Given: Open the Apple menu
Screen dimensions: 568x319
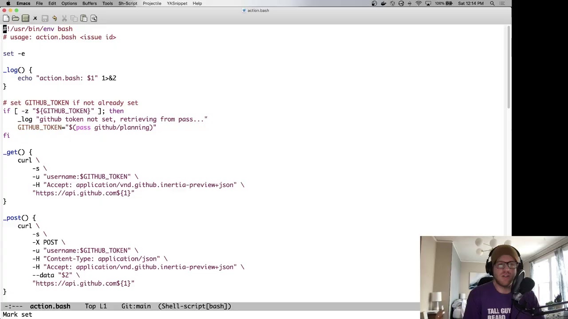Looking at the screenshot, I should point(8,4).
